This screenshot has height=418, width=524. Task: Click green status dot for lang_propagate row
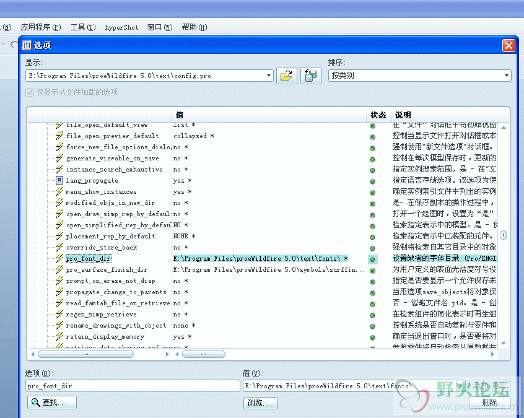click(x=373, y=181)
